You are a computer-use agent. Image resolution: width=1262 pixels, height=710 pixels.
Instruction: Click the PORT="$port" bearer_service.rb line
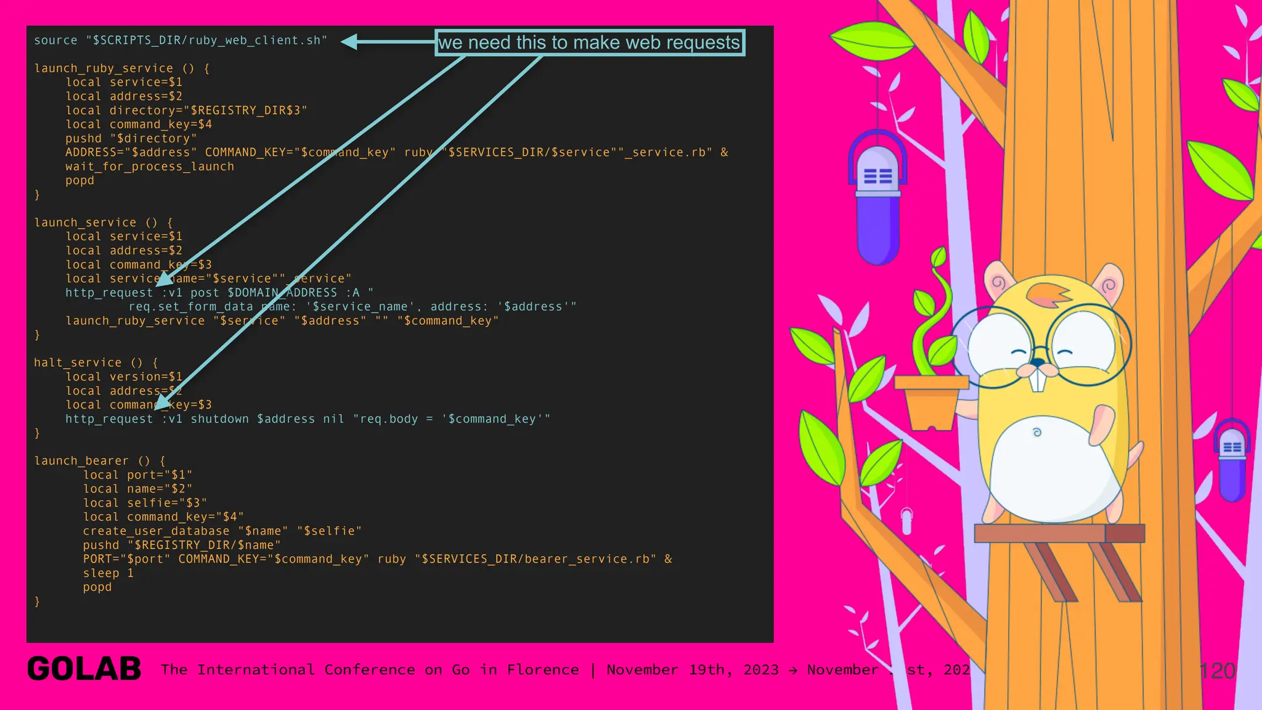coord(378,559)
